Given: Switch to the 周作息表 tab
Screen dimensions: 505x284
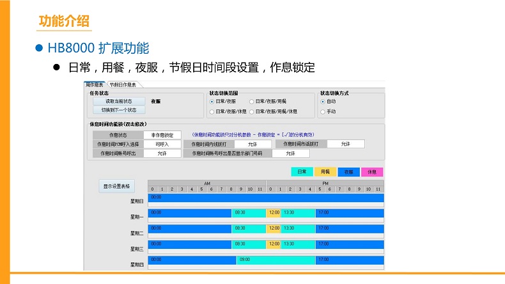Looking at the screenshot, I should point(95,85).
